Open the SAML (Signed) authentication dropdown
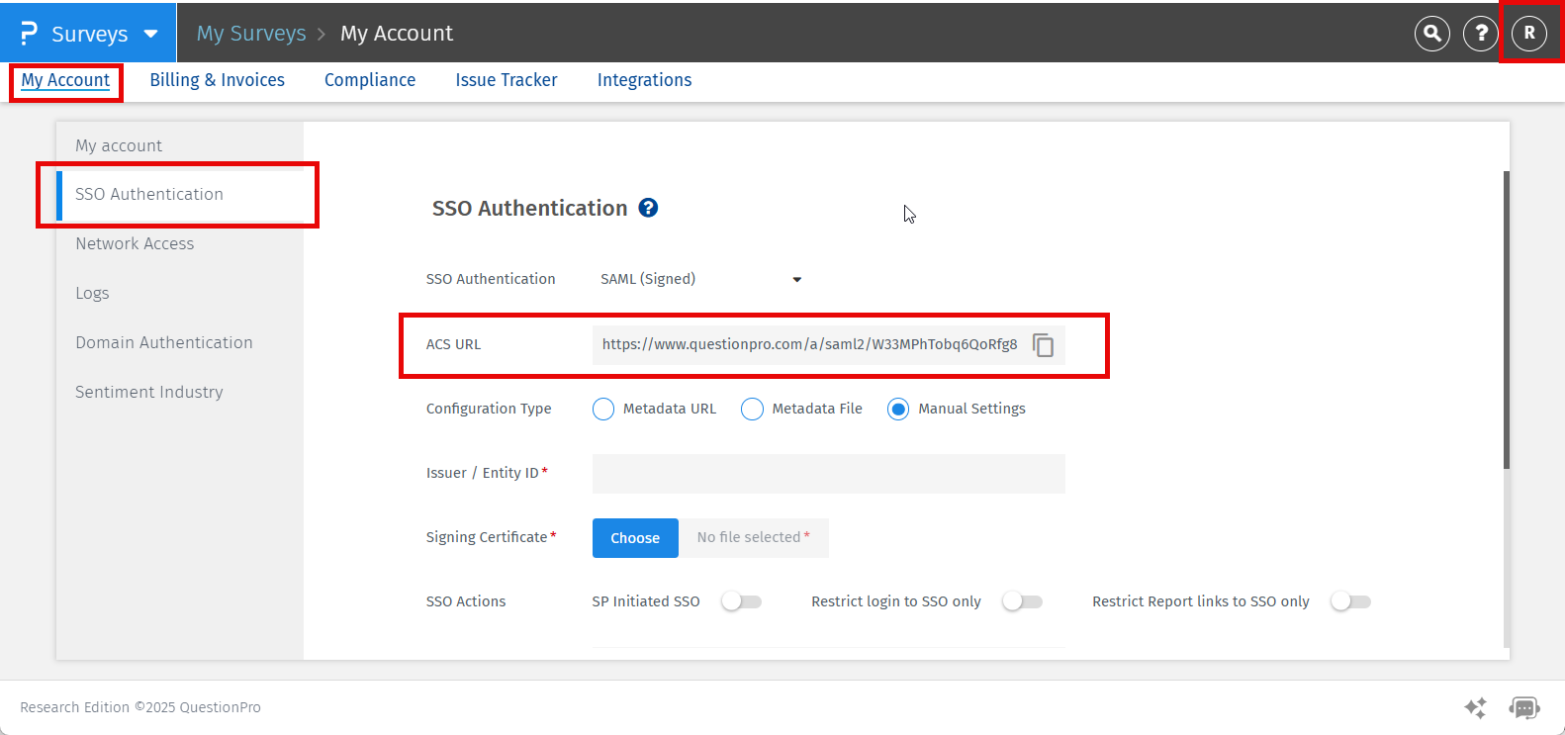The height and width of the screenshot is (735, 1565). [x=700, y=280]
